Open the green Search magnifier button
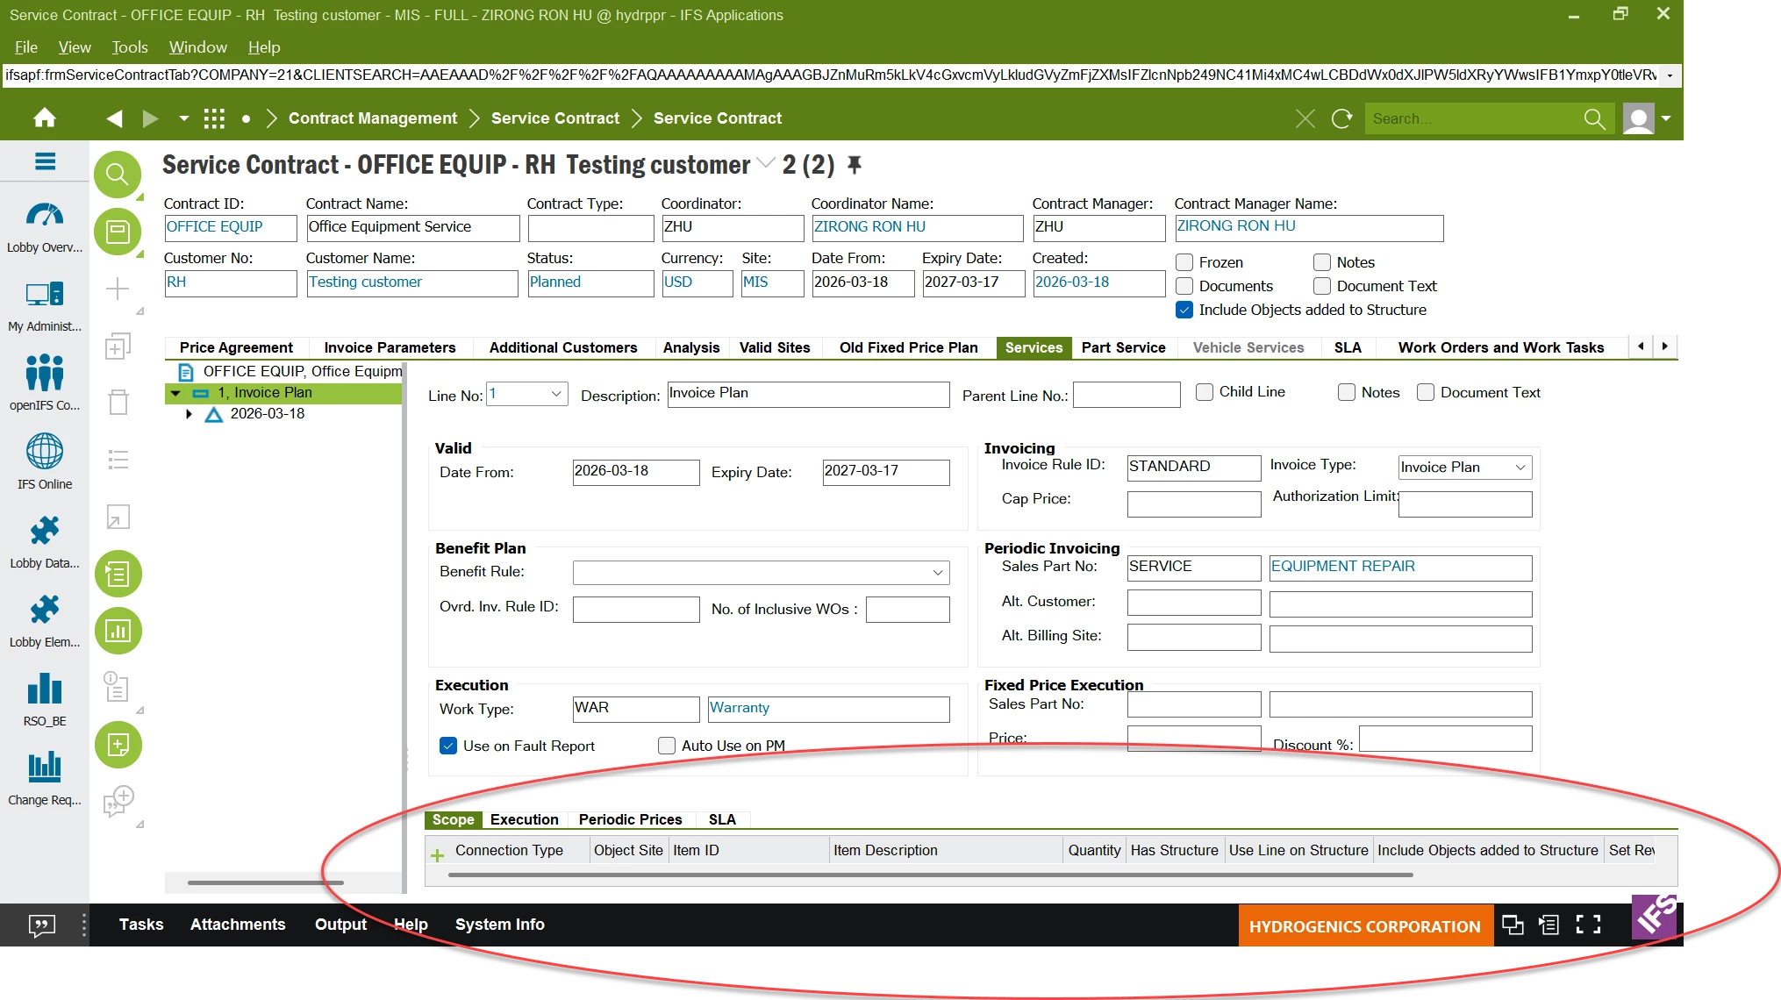The width and height of the screenshot is (1781, 1000). tap(118, 175)
